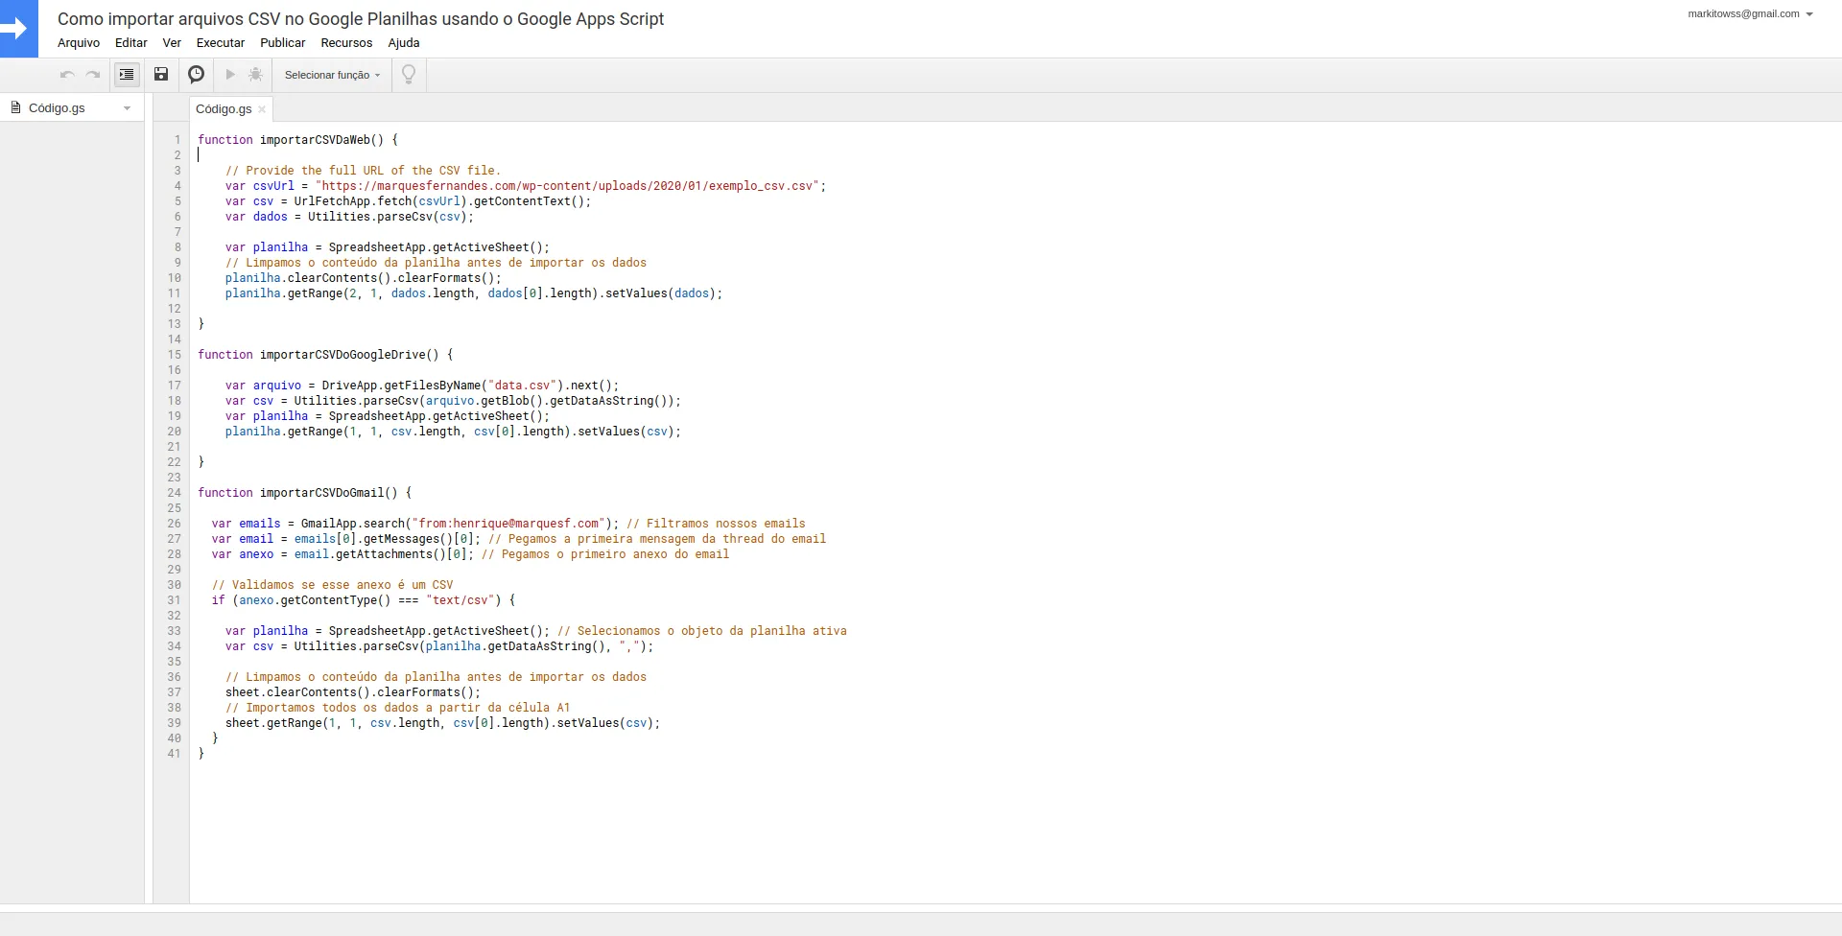Open the Editar menu
Image resolution: width=1842 pixels, height=936 pixels.
pos(131,43)
